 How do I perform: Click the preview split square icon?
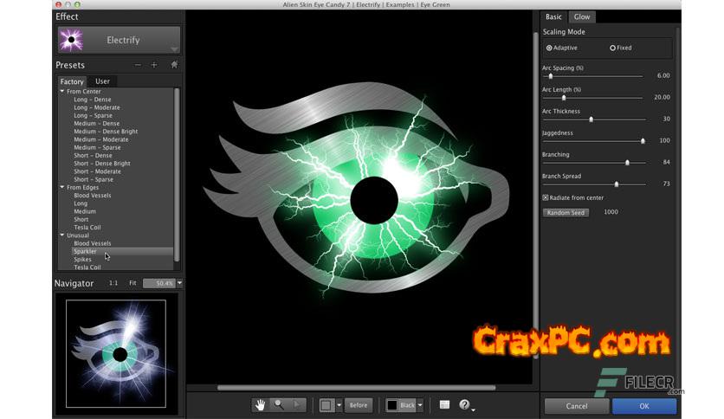[326, 405]
